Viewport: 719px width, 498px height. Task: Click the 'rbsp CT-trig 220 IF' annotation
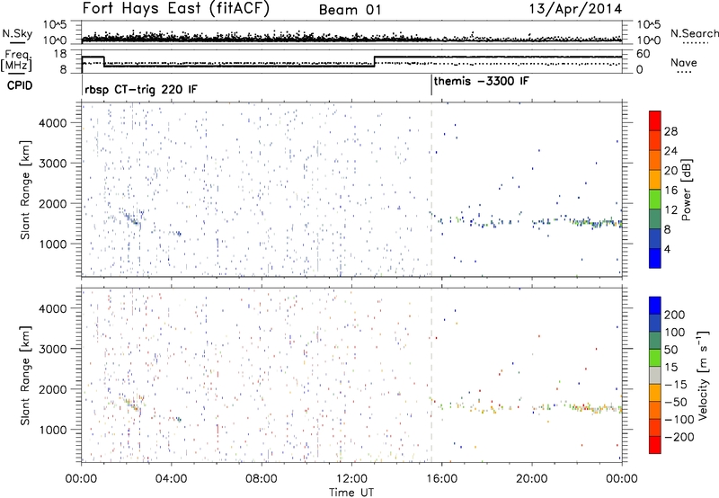pyautogui.click(x=141, y=89)
